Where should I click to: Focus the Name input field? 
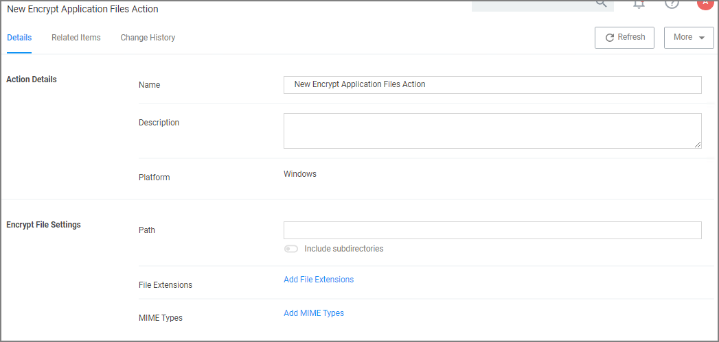[x=492, y=85]
